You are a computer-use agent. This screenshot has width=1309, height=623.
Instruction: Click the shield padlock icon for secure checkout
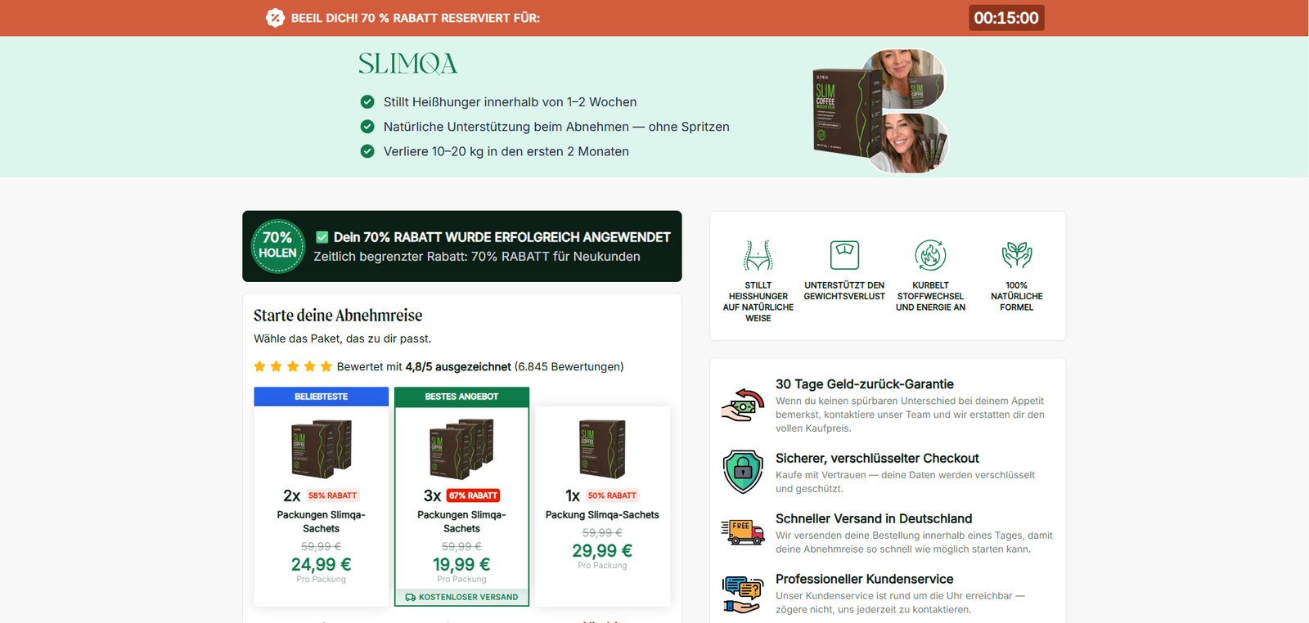click(743, 472)
